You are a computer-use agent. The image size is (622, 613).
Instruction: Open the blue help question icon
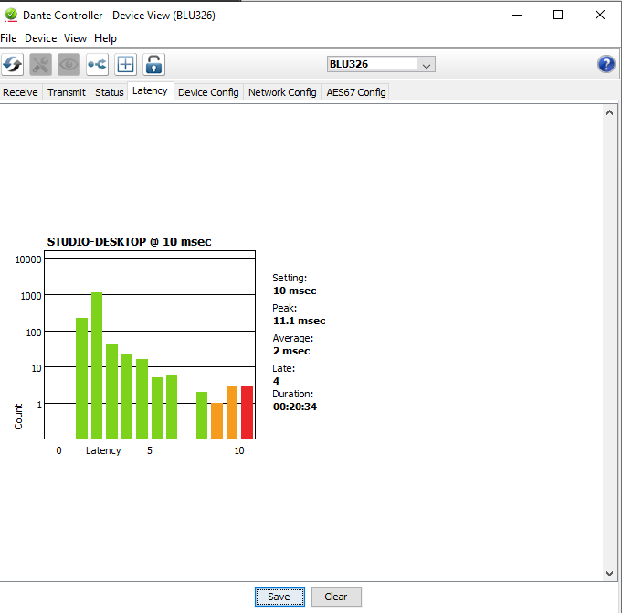606,64
